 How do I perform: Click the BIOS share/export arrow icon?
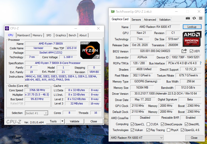184,51
